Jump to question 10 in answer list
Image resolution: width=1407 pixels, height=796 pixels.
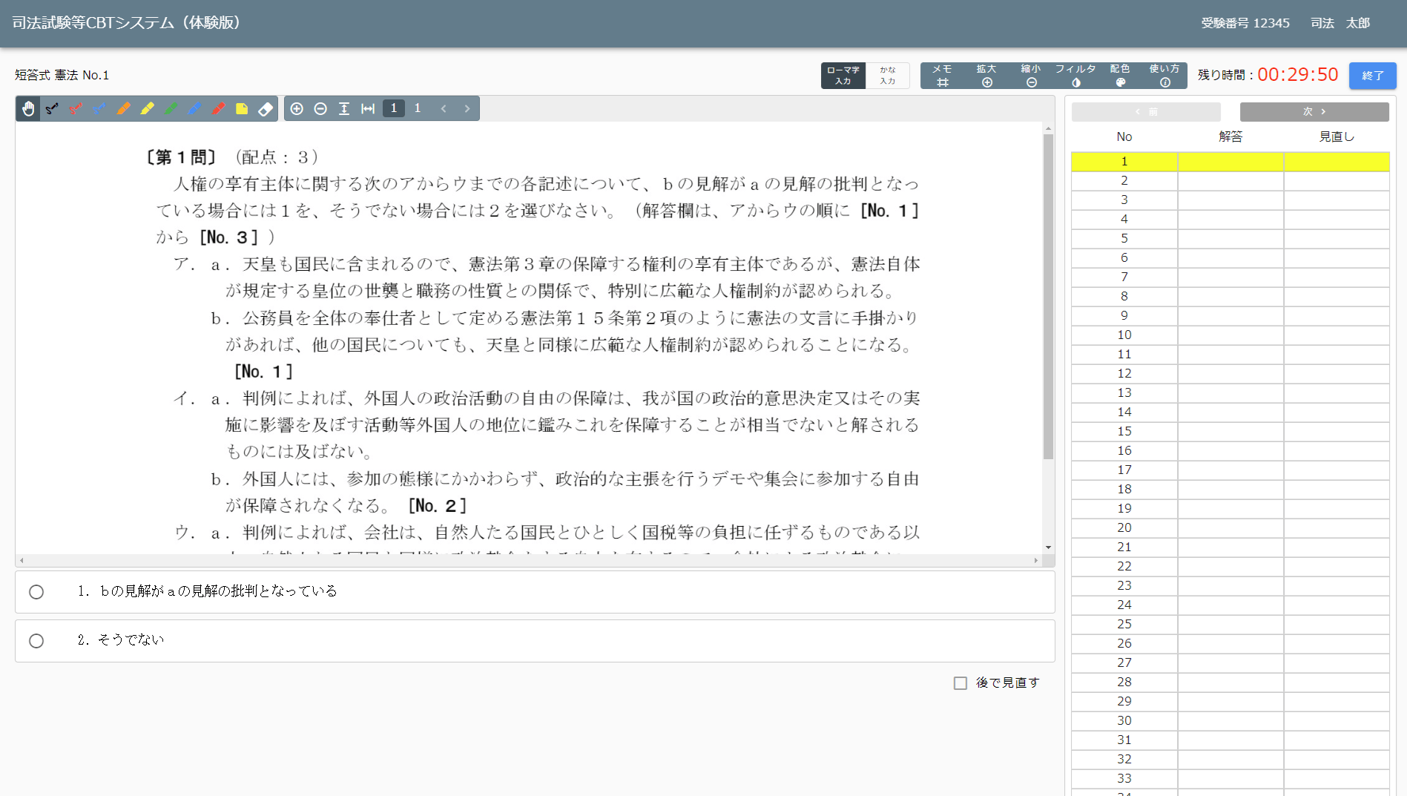[x=1124, y=335]
